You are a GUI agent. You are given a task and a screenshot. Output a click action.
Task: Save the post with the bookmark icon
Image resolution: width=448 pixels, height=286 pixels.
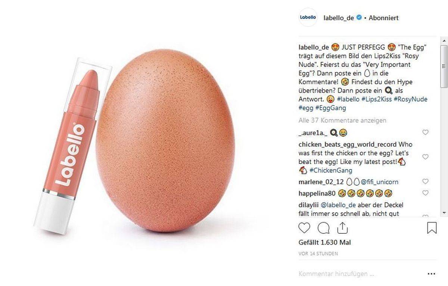(432, 227)
